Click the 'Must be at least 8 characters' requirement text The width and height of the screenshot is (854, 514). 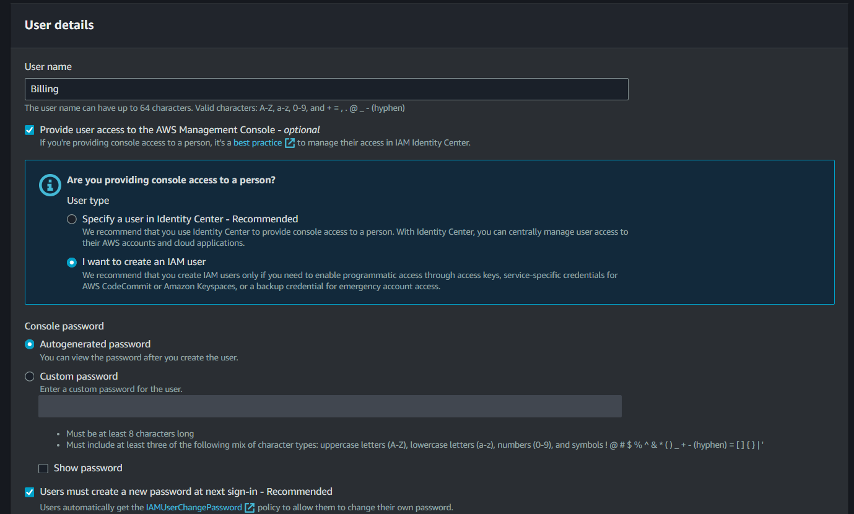point(130,433)
